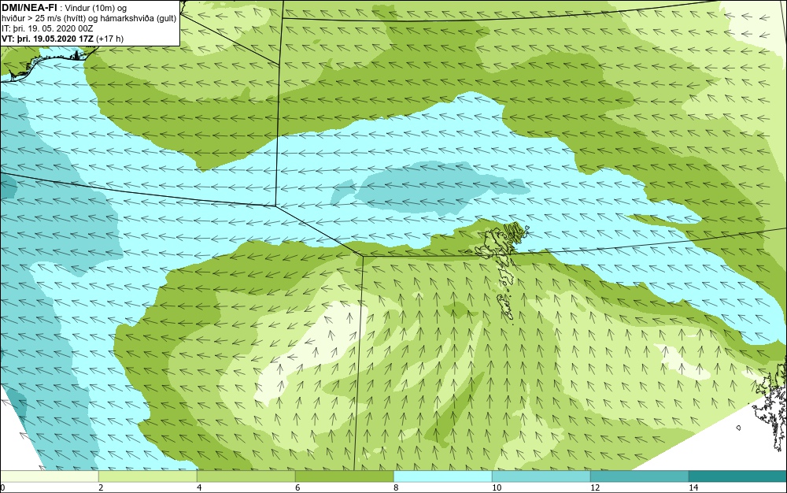Click the 'IT: þri. 19. 05. 2020 00Z' line
This screenshot has height=493, width=787.
click(x=47, y=28)
